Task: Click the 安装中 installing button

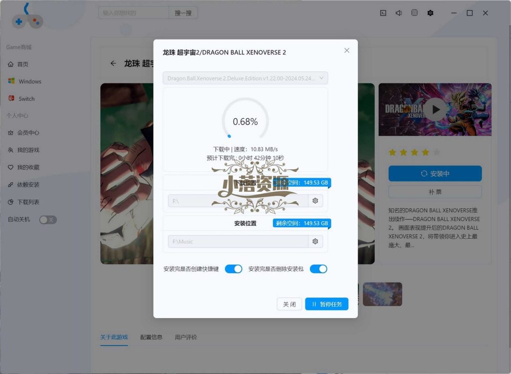Action: click(435, 173)
